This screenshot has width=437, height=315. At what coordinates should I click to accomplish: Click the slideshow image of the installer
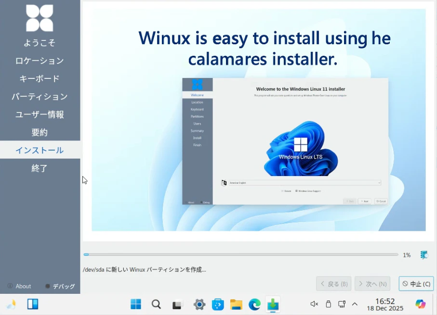[258, 120]
